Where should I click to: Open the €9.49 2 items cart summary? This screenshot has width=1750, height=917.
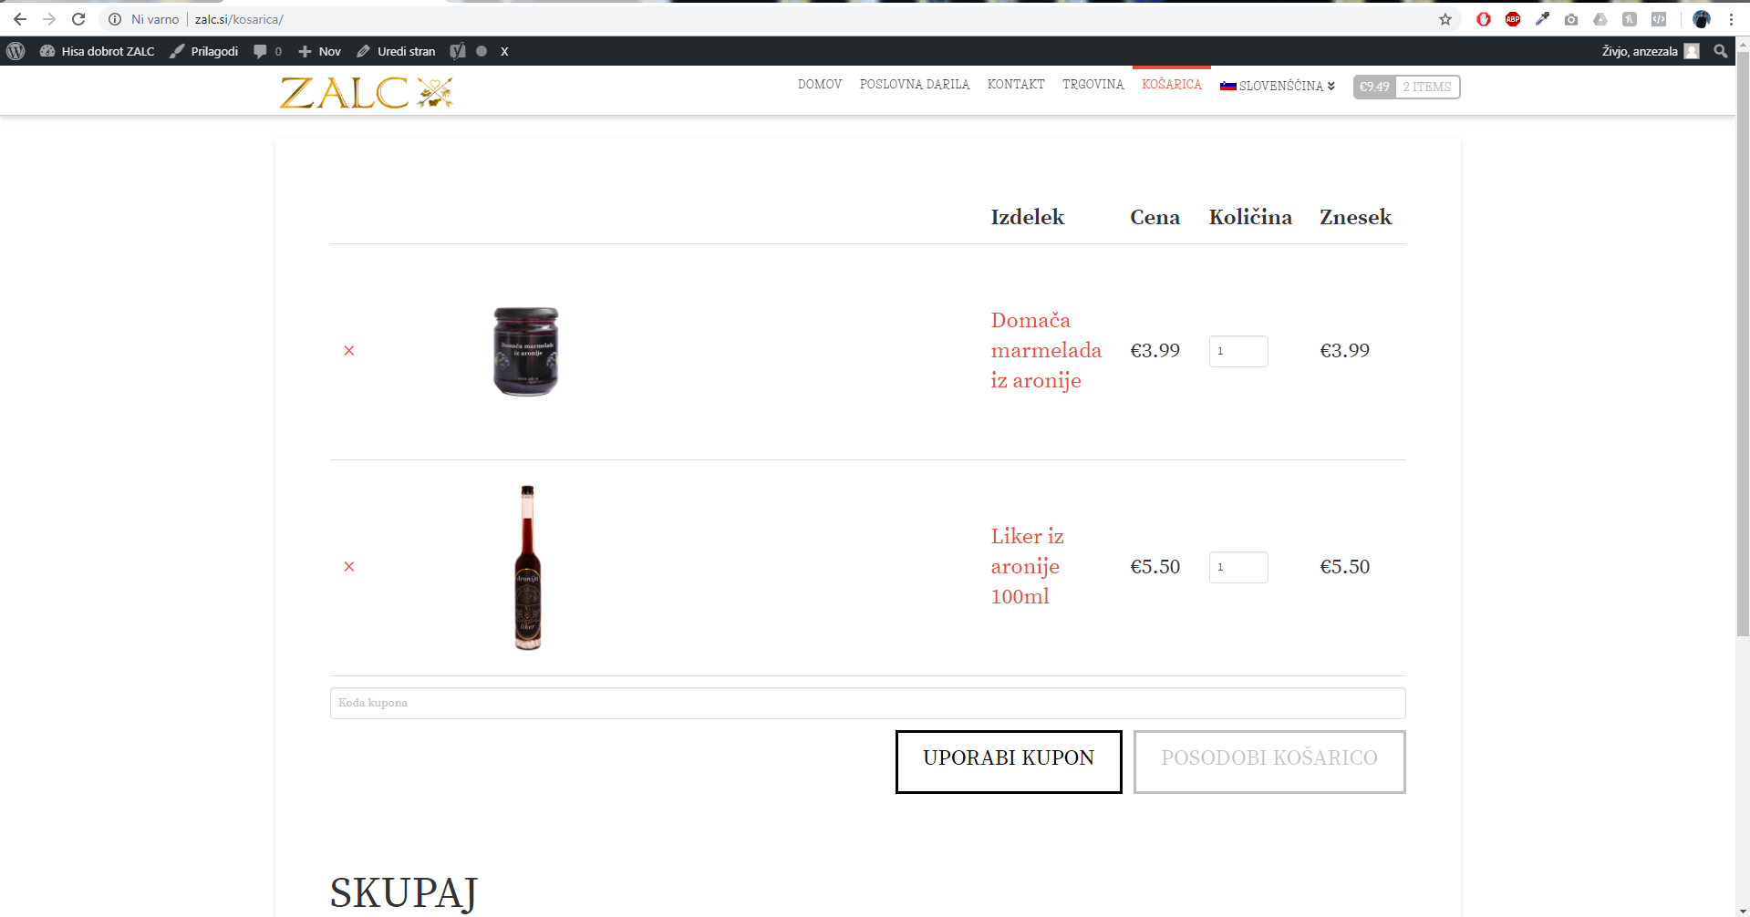1406,87
